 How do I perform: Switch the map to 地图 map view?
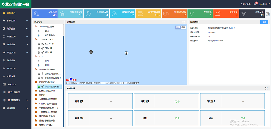pos(178,27)
